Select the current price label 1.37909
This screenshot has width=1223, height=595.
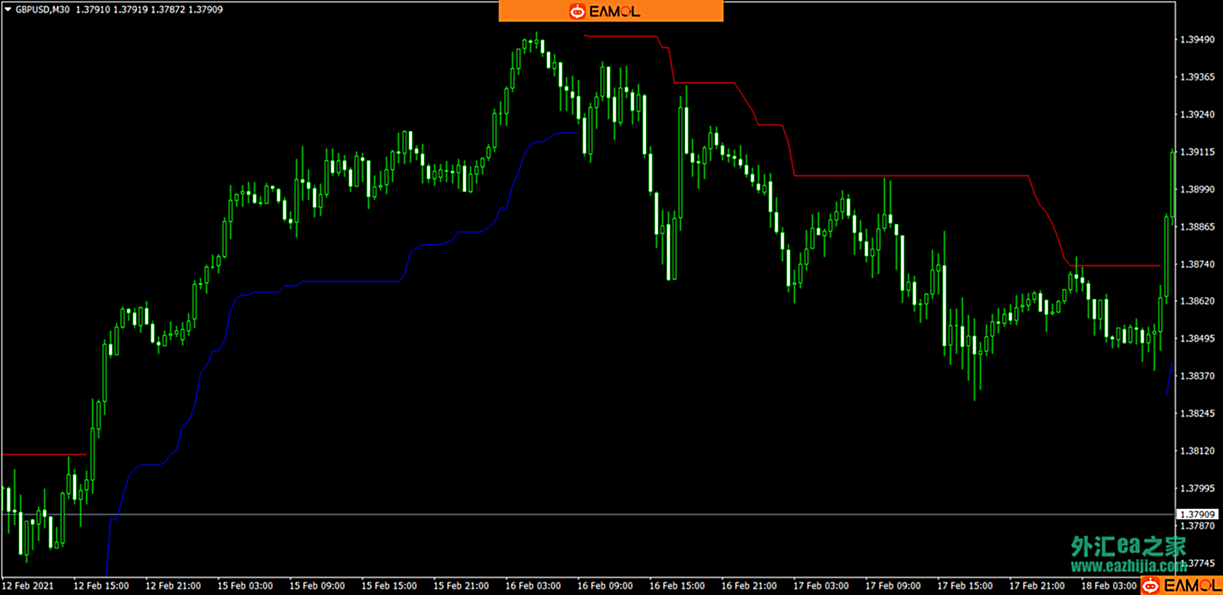pos(1198,514)
